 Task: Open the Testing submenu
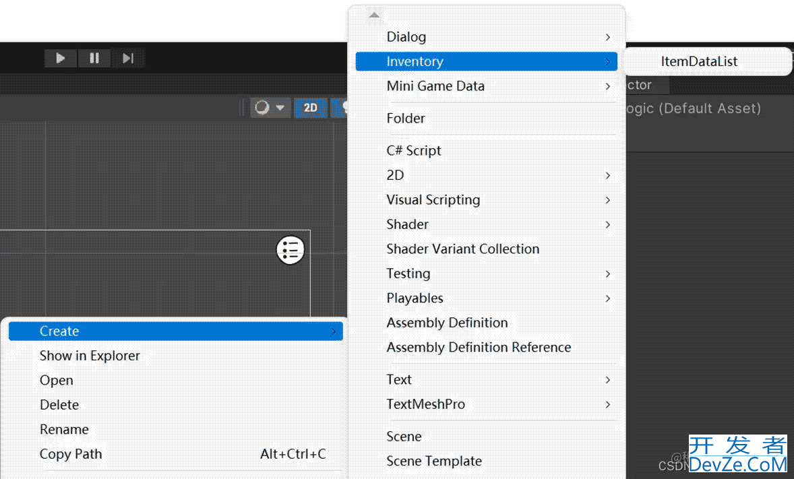pos(486,274)
